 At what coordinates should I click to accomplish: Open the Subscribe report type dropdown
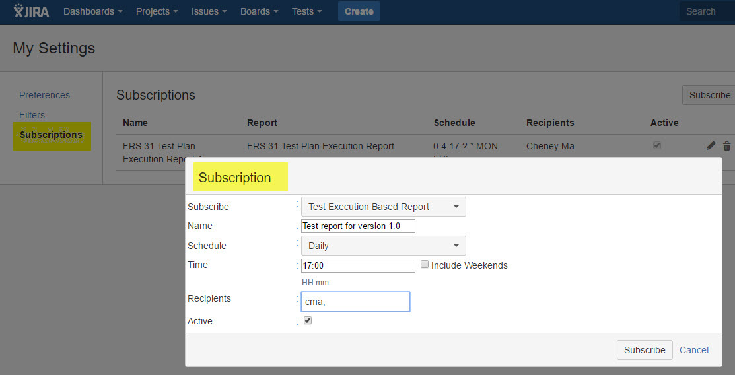[x=383, y=207]
